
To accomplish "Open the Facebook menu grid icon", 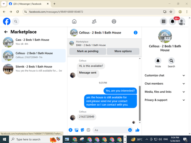I will point(163,21).
